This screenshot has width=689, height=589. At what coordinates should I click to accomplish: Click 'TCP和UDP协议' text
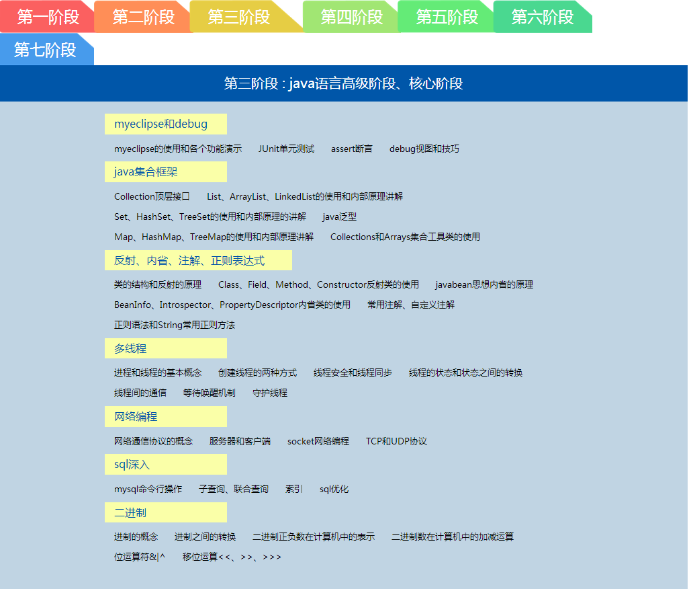coord(396,441)
